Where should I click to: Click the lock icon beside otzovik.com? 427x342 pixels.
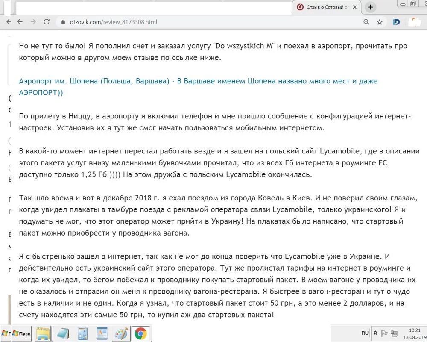click(63, 22)
